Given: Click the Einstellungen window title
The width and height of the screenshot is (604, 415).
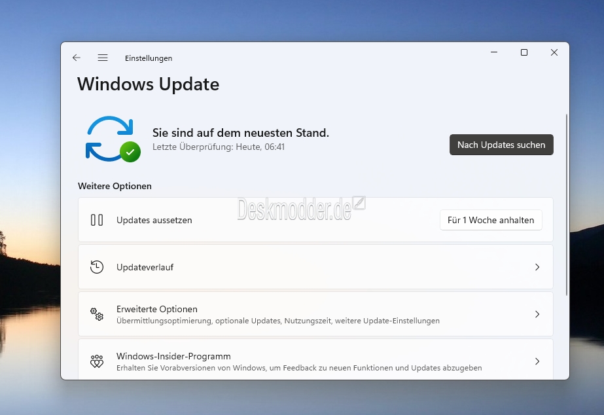Looking at the screenshot, I should [149, 58].
